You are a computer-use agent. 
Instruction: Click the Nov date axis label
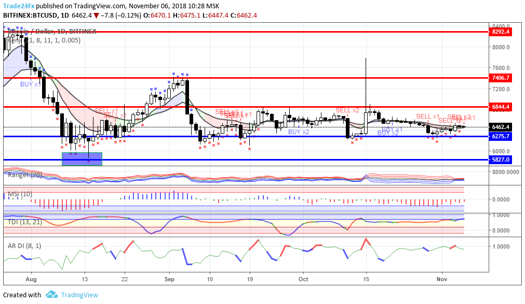(x=442, y=279)
